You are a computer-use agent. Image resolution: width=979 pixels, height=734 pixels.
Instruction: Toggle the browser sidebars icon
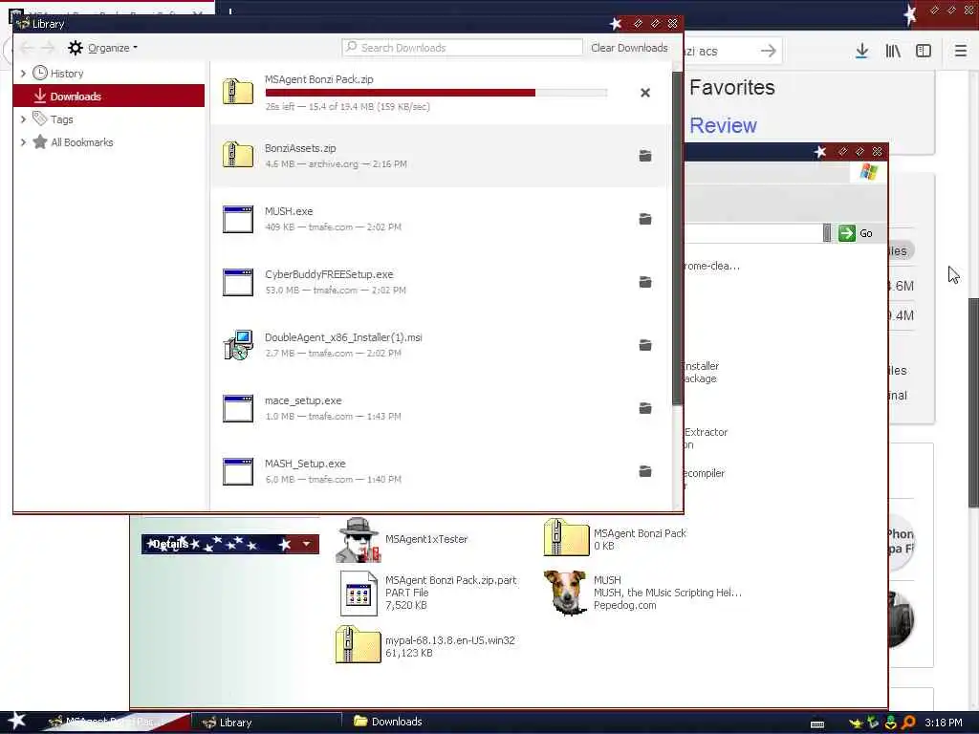924,52
